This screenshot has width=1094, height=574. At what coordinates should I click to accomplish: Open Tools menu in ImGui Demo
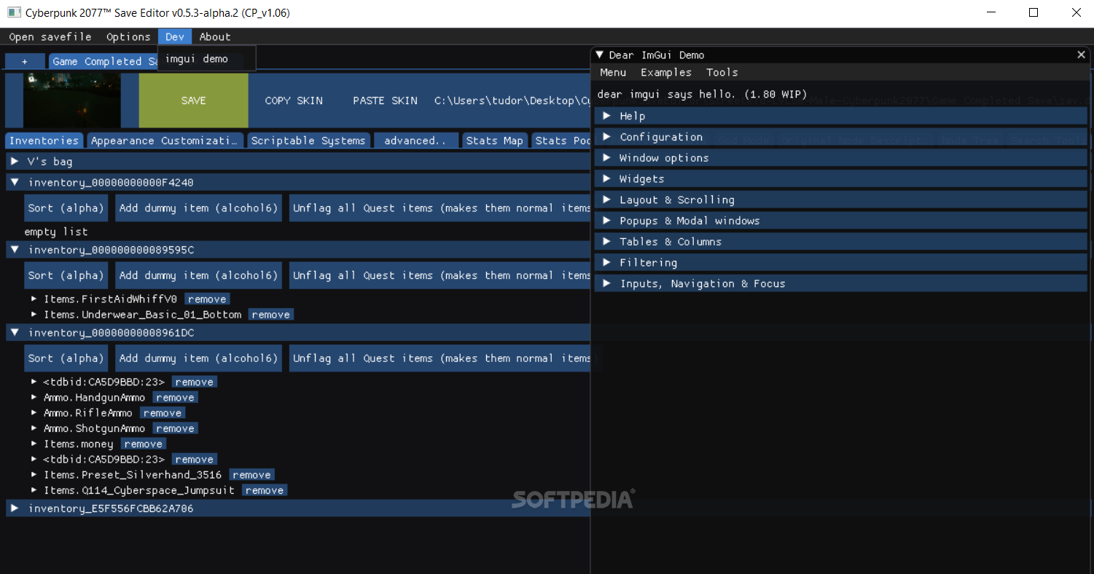[x=722, y=72]
